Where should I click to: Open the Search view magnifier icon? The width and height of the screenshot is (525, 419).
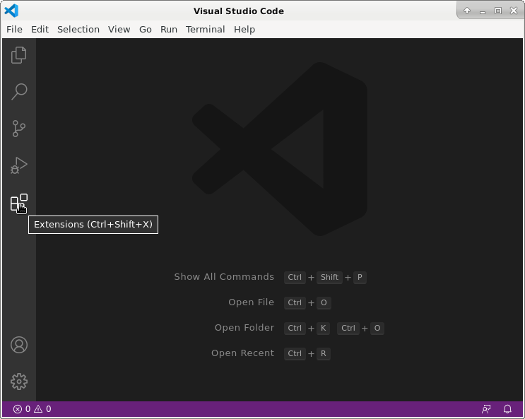(x=19, y=92)
